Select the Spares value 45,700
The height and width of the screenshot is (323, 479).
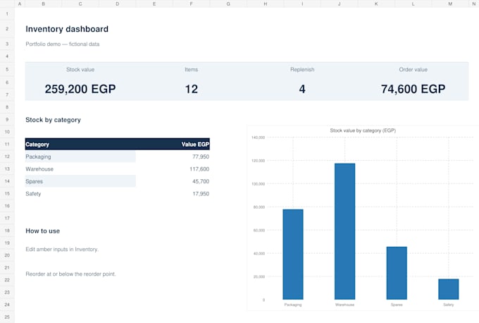201,181
